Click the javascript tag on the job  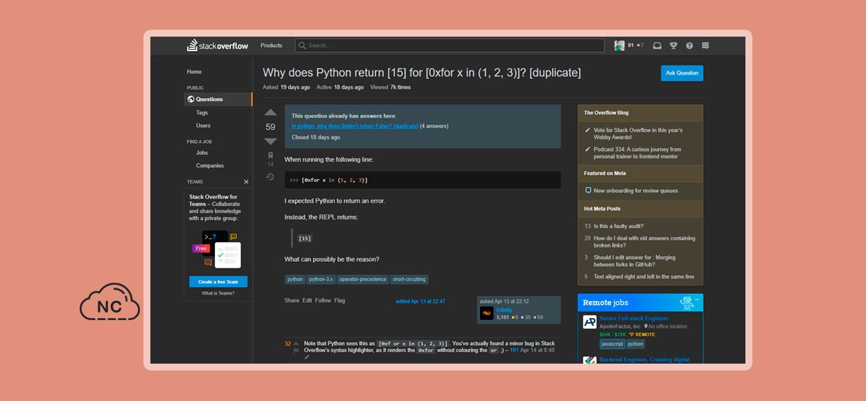point(612,344)
